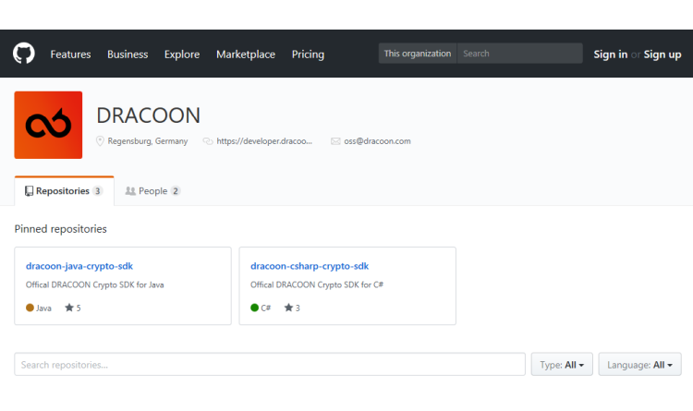
Task: Click the This organization search scope button
Action: click(x=418, y=54)
